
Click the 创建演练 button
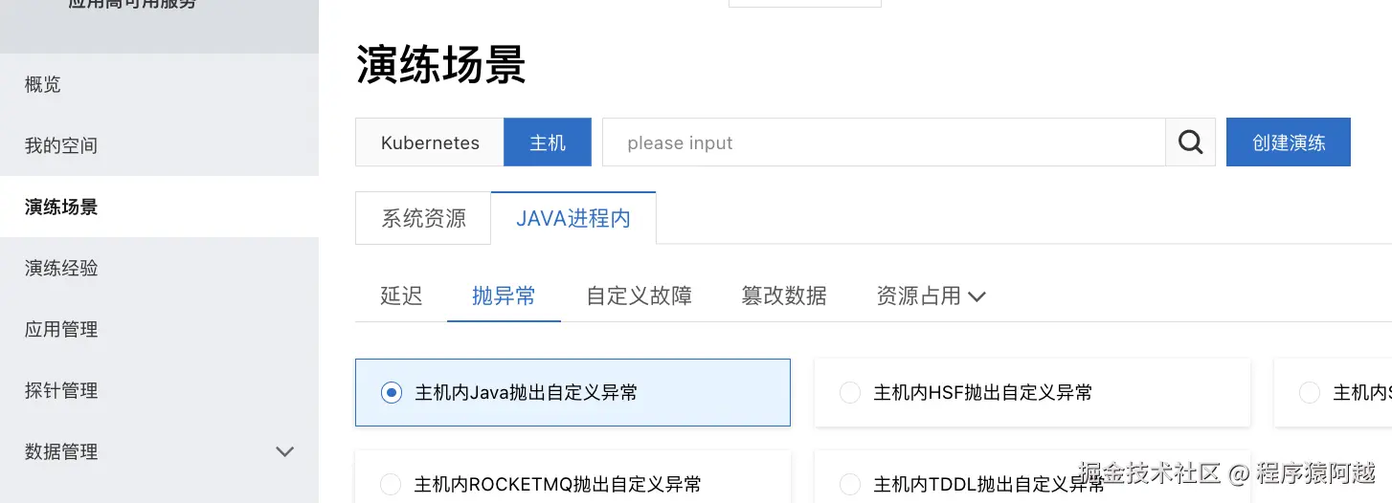pos(1288,142)
